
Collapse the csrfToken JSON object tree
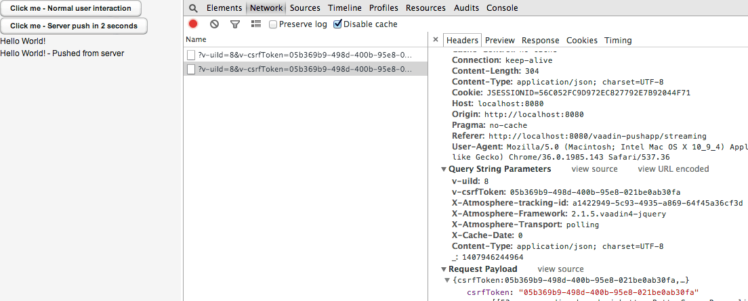point(446,280)
